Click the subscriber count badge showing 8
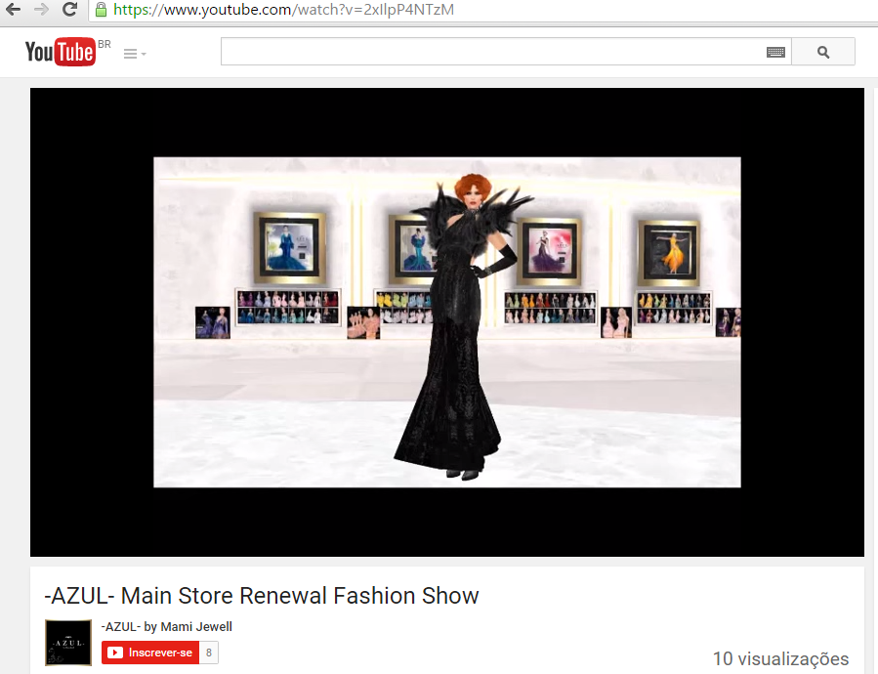878x674 pixels. [209, 653]
